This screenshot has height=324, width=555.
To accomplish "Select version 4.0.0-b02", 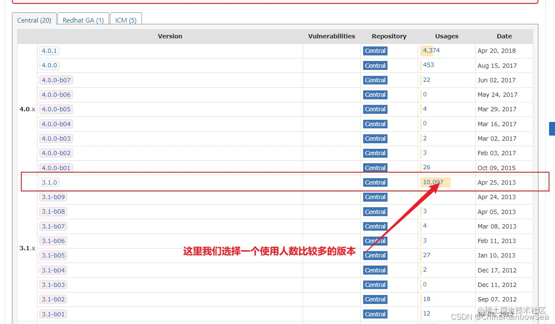I will (56, 153).
